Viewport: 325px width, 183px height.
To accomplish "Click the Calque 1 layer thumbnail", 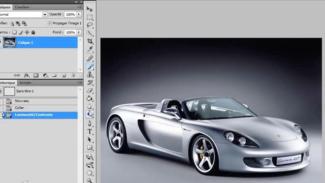I will coord(10,43).
